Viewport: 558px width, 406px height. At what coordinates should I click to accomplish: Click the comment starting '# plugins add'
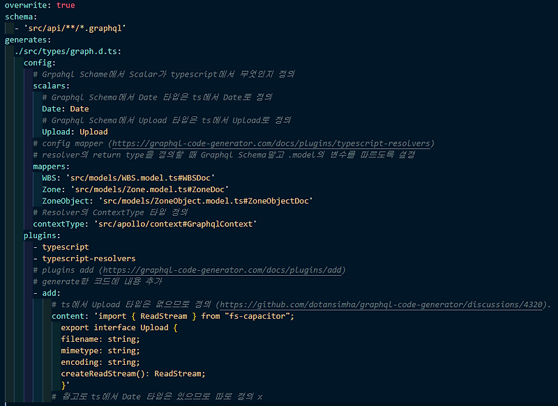click(x=189, y=270)
